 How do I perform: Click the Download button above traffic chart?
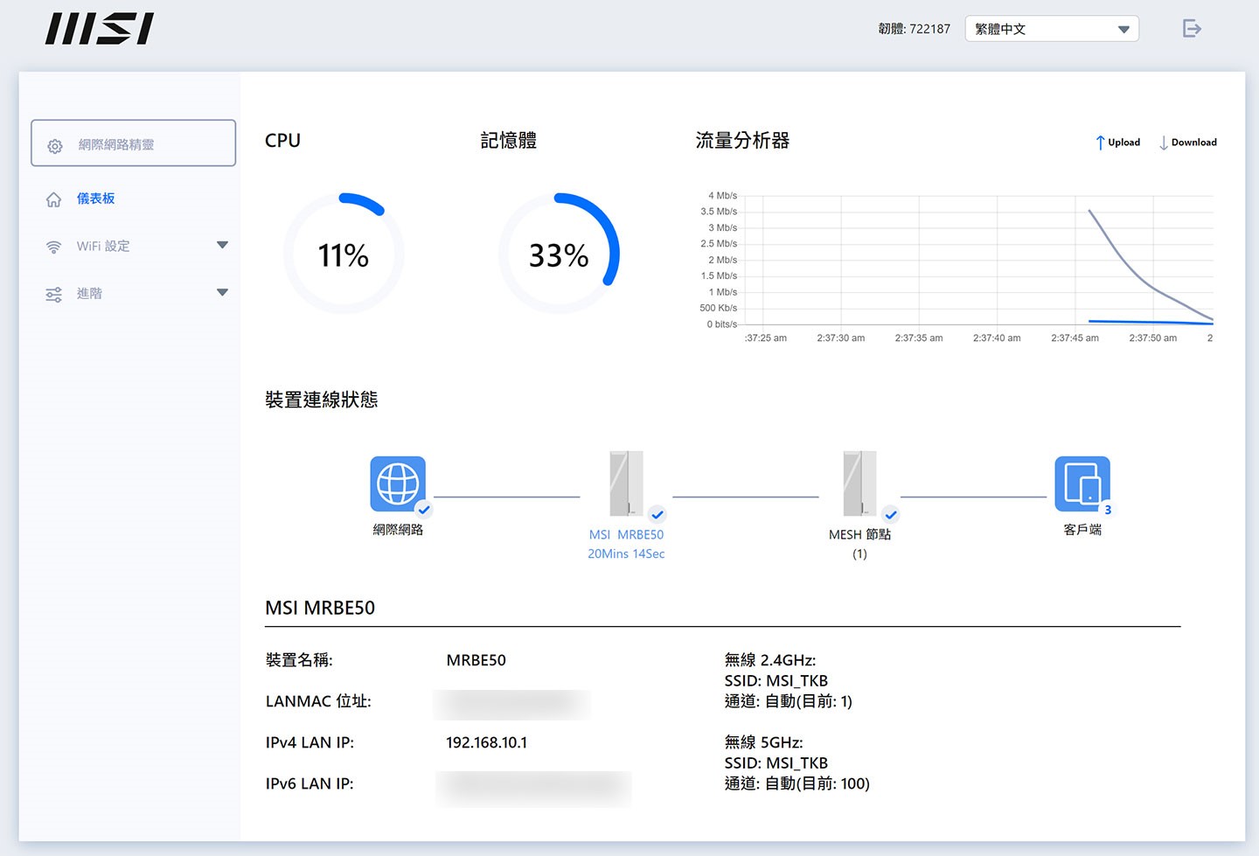[1186, 142]
